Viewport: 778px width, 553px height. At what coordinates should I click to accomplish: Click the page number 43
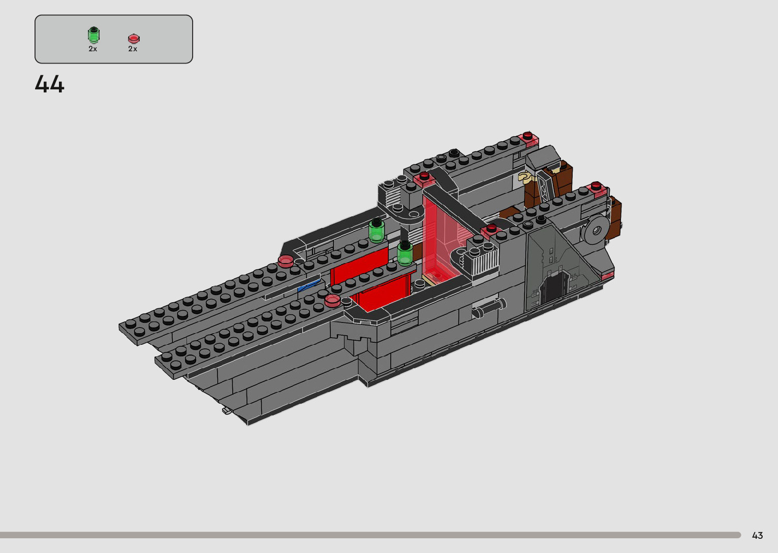pyautogui.click(x=757, y=535)
